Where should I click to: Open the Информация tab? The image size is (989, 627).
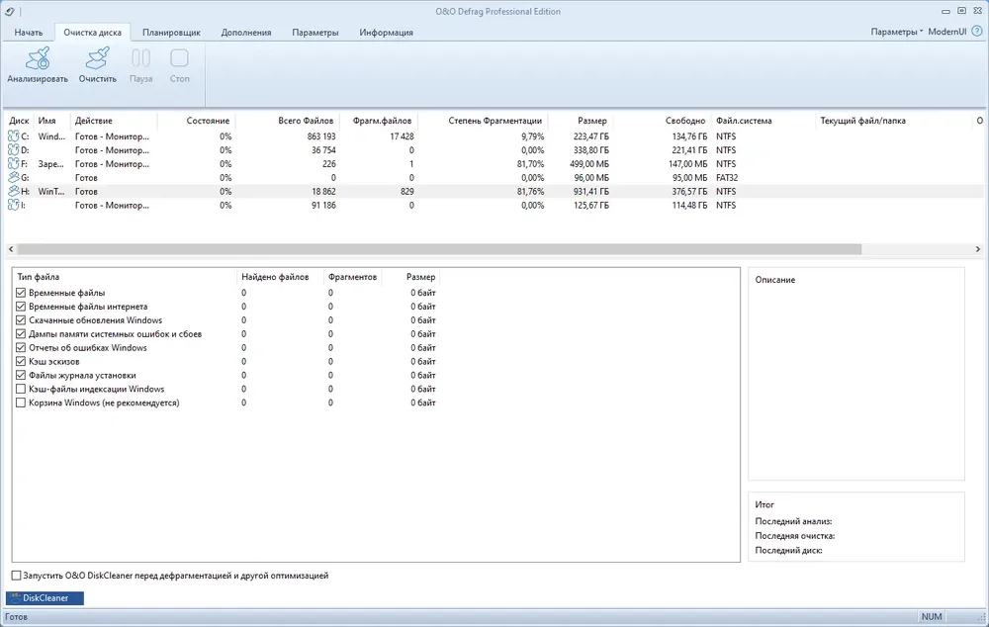coord(386,33)
